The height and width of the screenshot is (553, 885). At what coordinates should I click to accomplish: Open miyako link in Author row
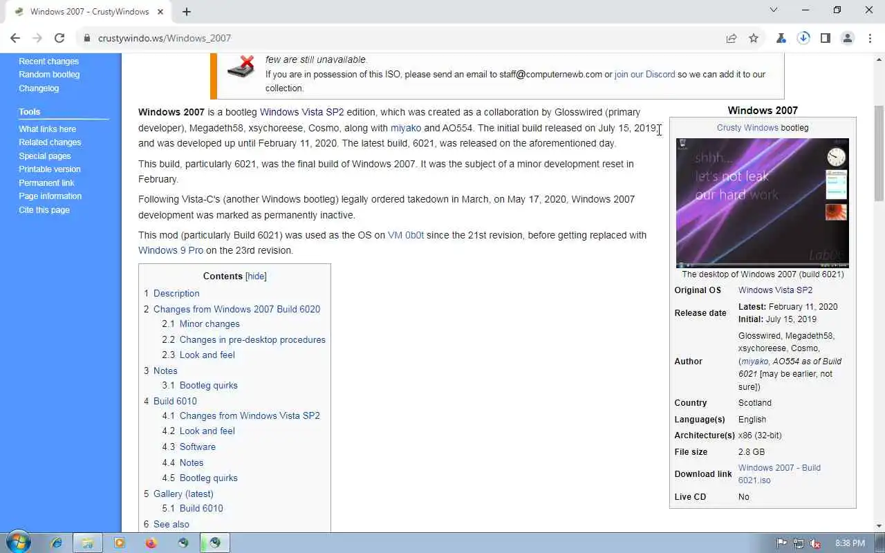[x=755, y=362]
